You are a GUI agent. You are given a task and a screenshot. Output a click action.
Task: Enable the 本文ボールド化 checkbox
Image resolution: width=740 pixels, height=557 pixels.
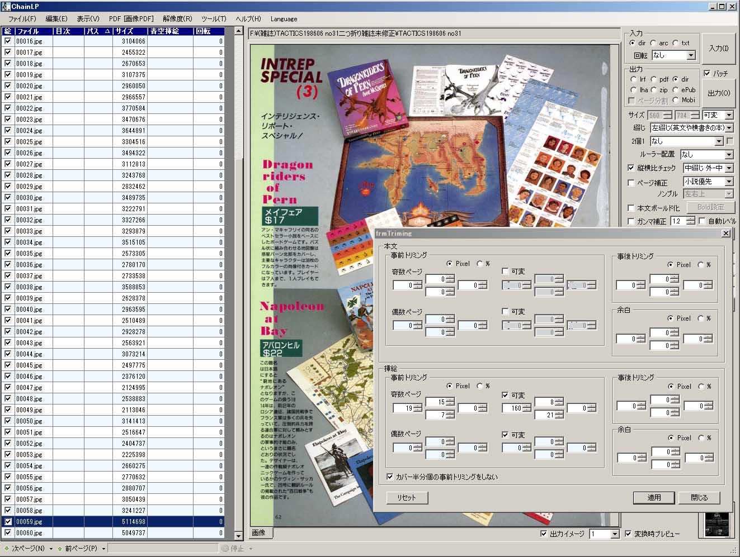point(631,208)
